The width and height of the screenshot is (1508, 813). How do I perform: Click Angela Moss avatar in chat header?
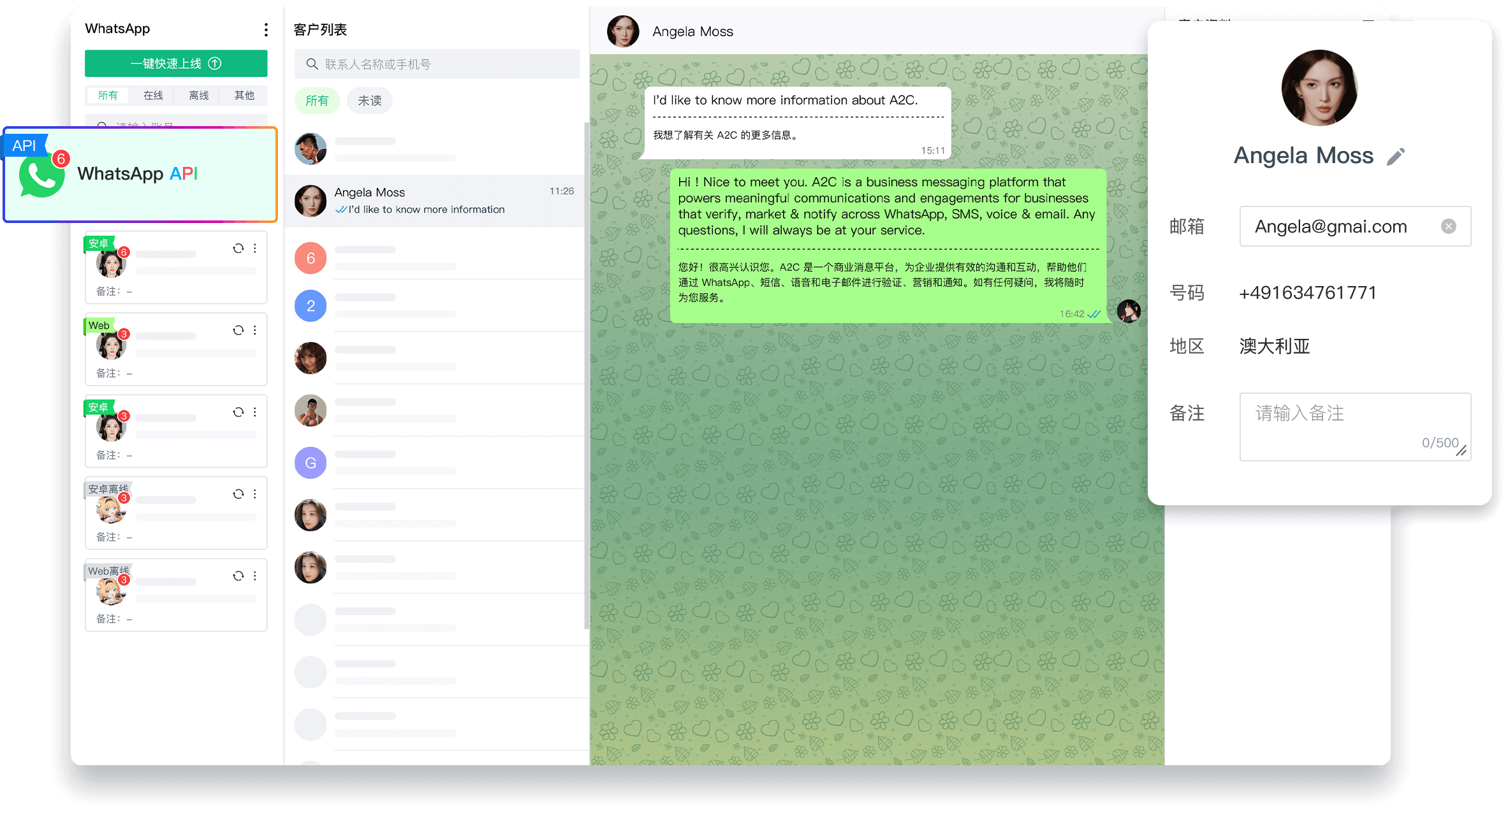pyautogui.click(x=623, y=31)
